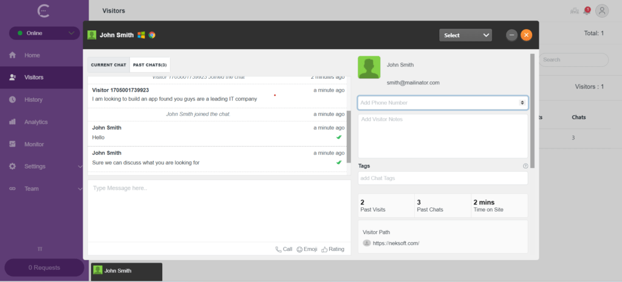This screenshot has width=622, height=282.
Task: Open the user profile icon
Action: click(602, 11)
